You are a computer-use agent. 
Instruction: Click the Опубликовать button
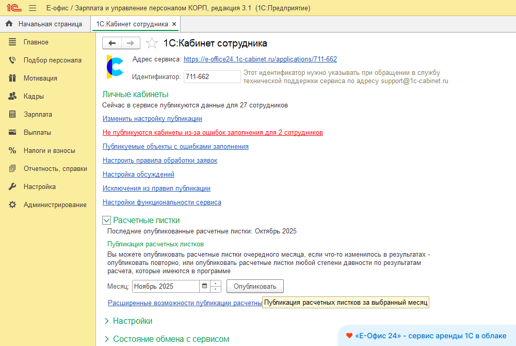pyautogui.click(x=255, y=287)
